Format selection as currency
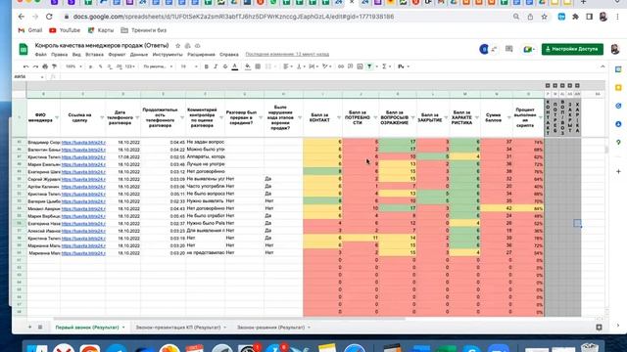The height and width of the screenshot is (352, 627). point(91,66)
